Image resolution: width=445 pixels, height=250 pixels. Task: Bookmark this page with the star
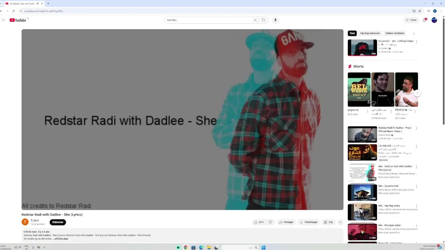[x=420, y=11]
